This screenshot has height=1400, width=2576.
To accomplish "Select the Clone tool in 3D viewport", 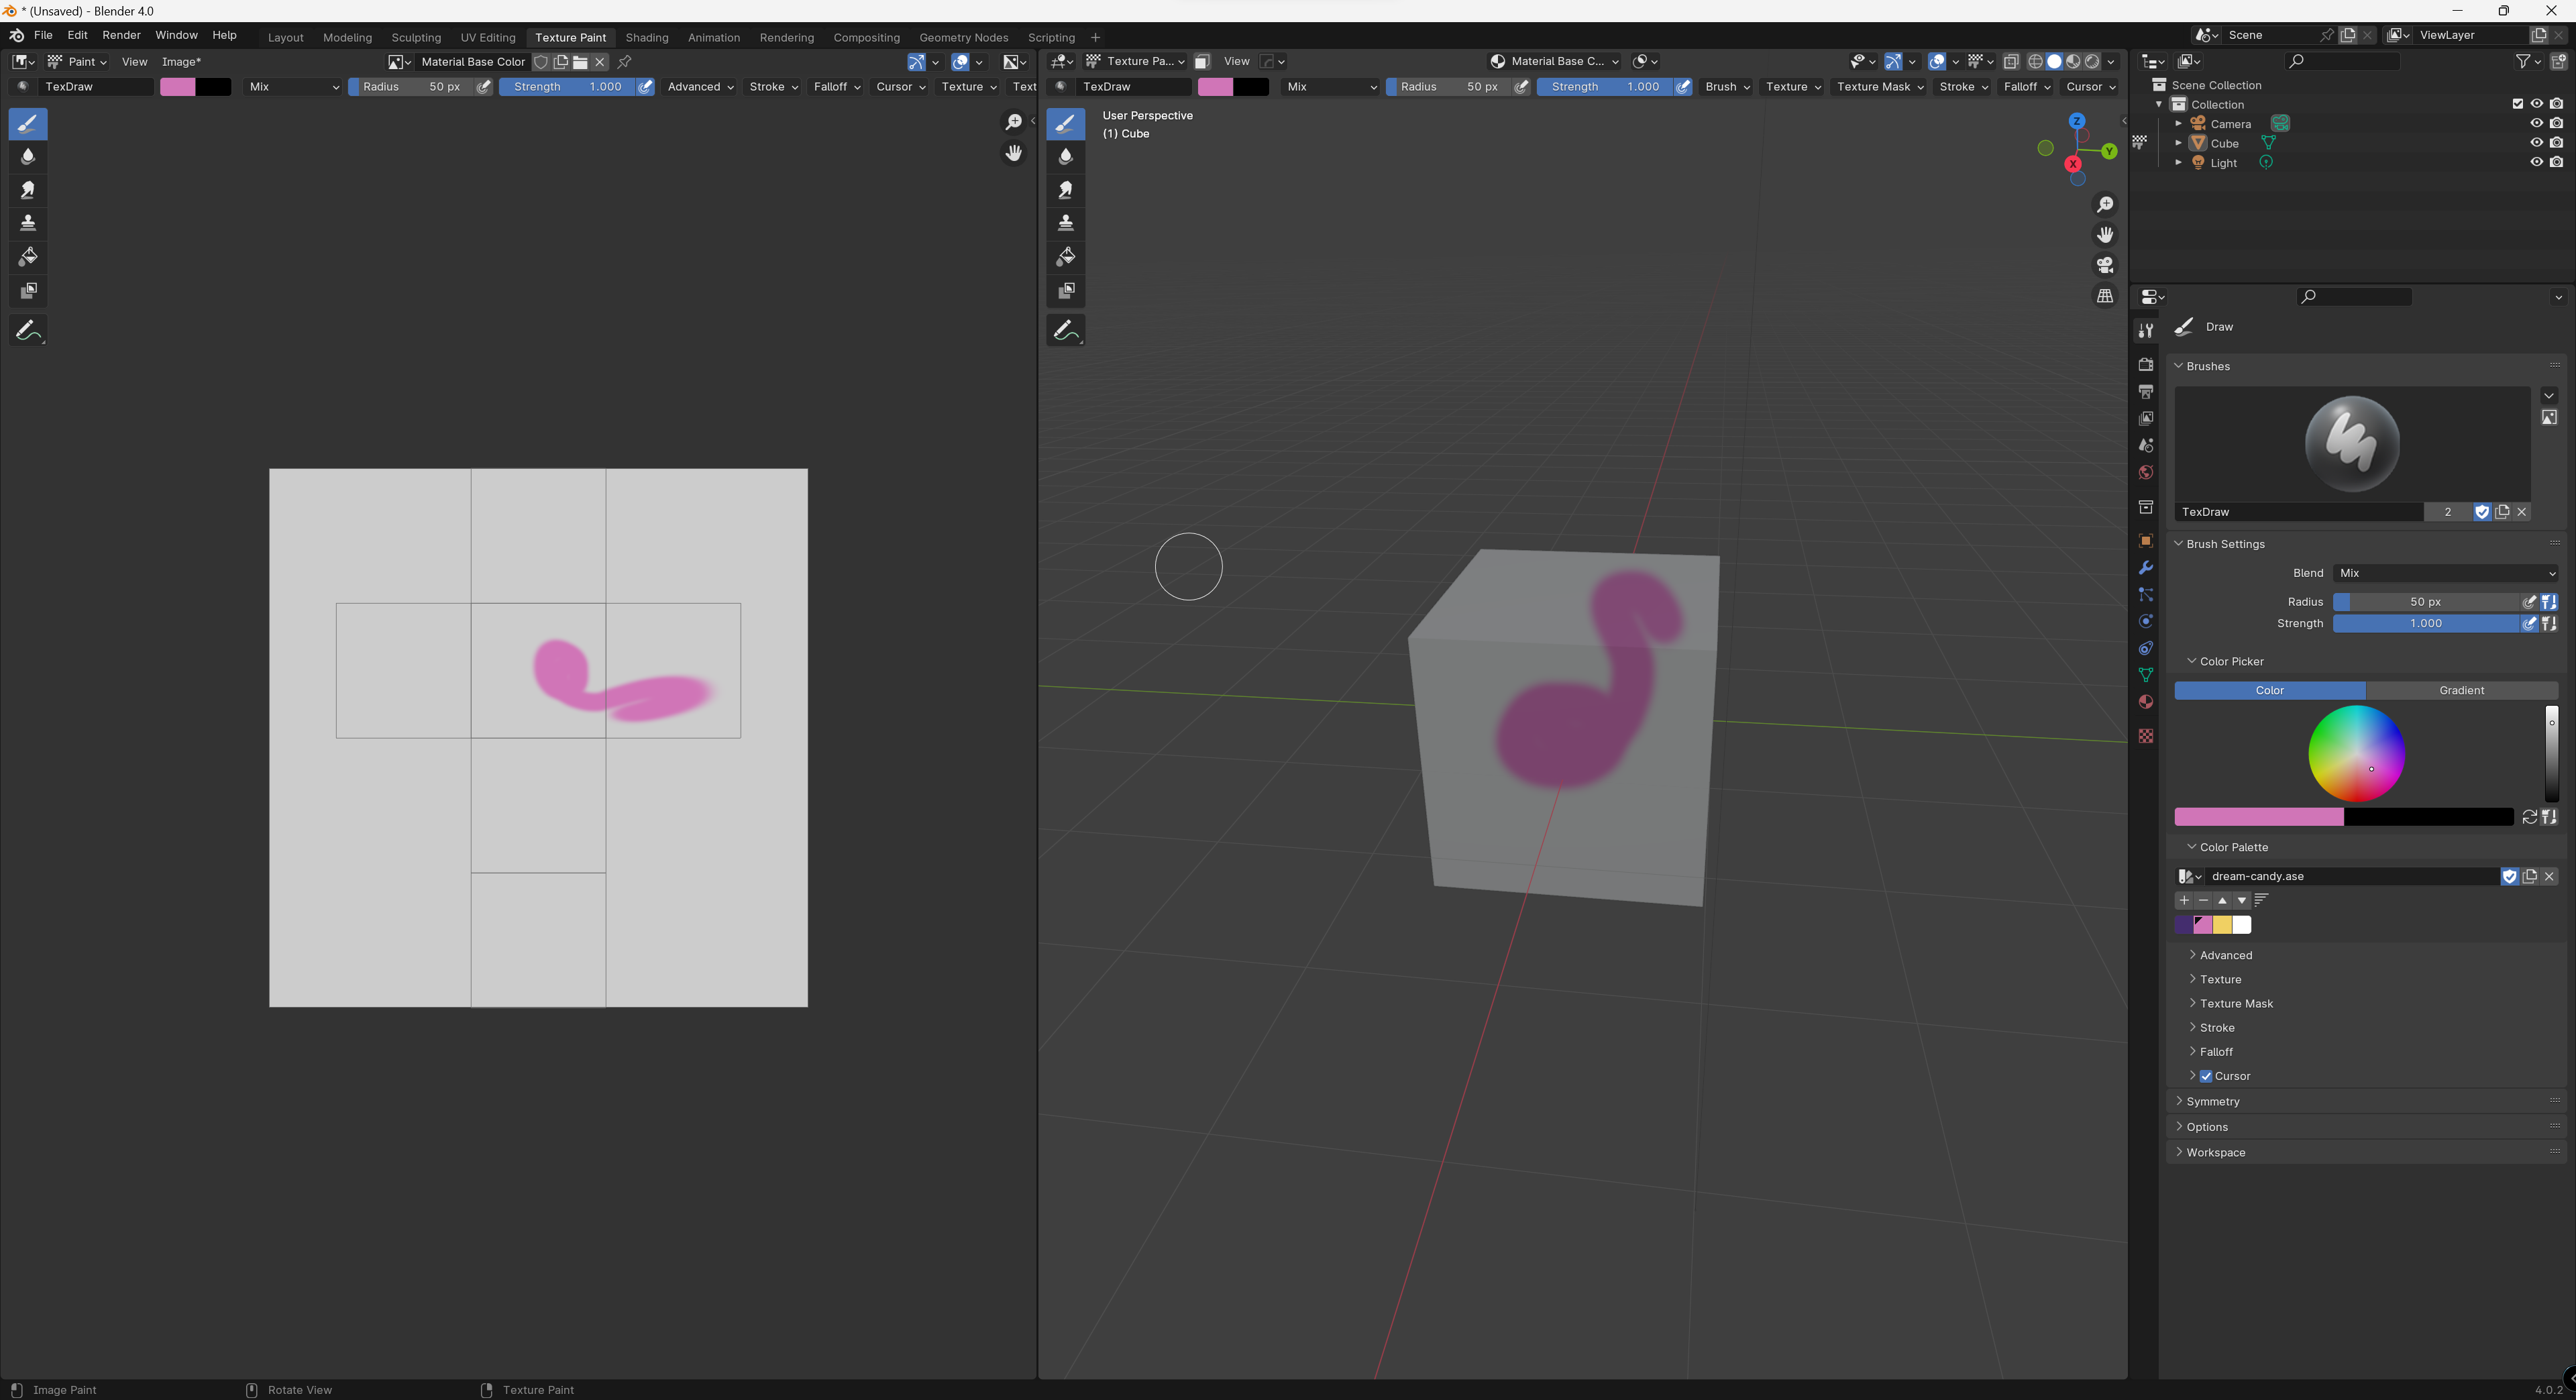I will coord(1066,223).
